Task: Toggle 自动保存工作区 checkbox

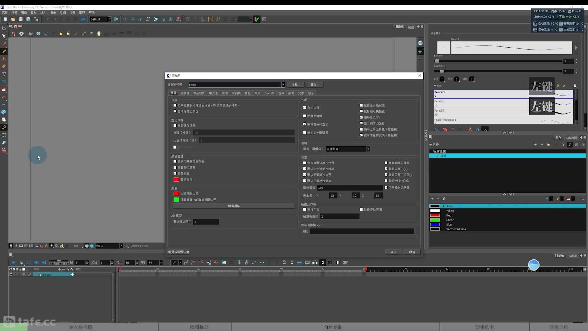Action: click(x=175, y=111)
